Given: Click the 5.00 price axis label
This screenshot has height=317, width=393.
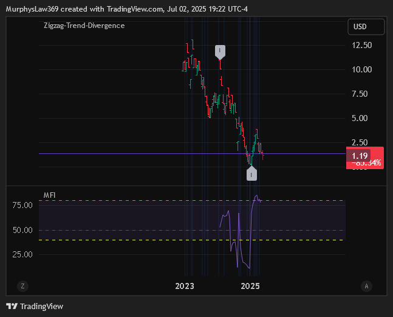Looking at the screenshot, I should click(360, 118).
